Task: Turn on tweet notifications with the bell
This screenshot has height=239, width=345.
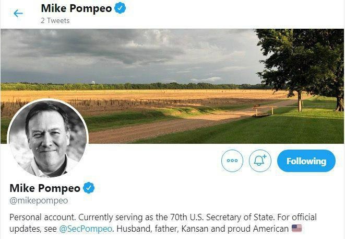Action: [260, 161]
